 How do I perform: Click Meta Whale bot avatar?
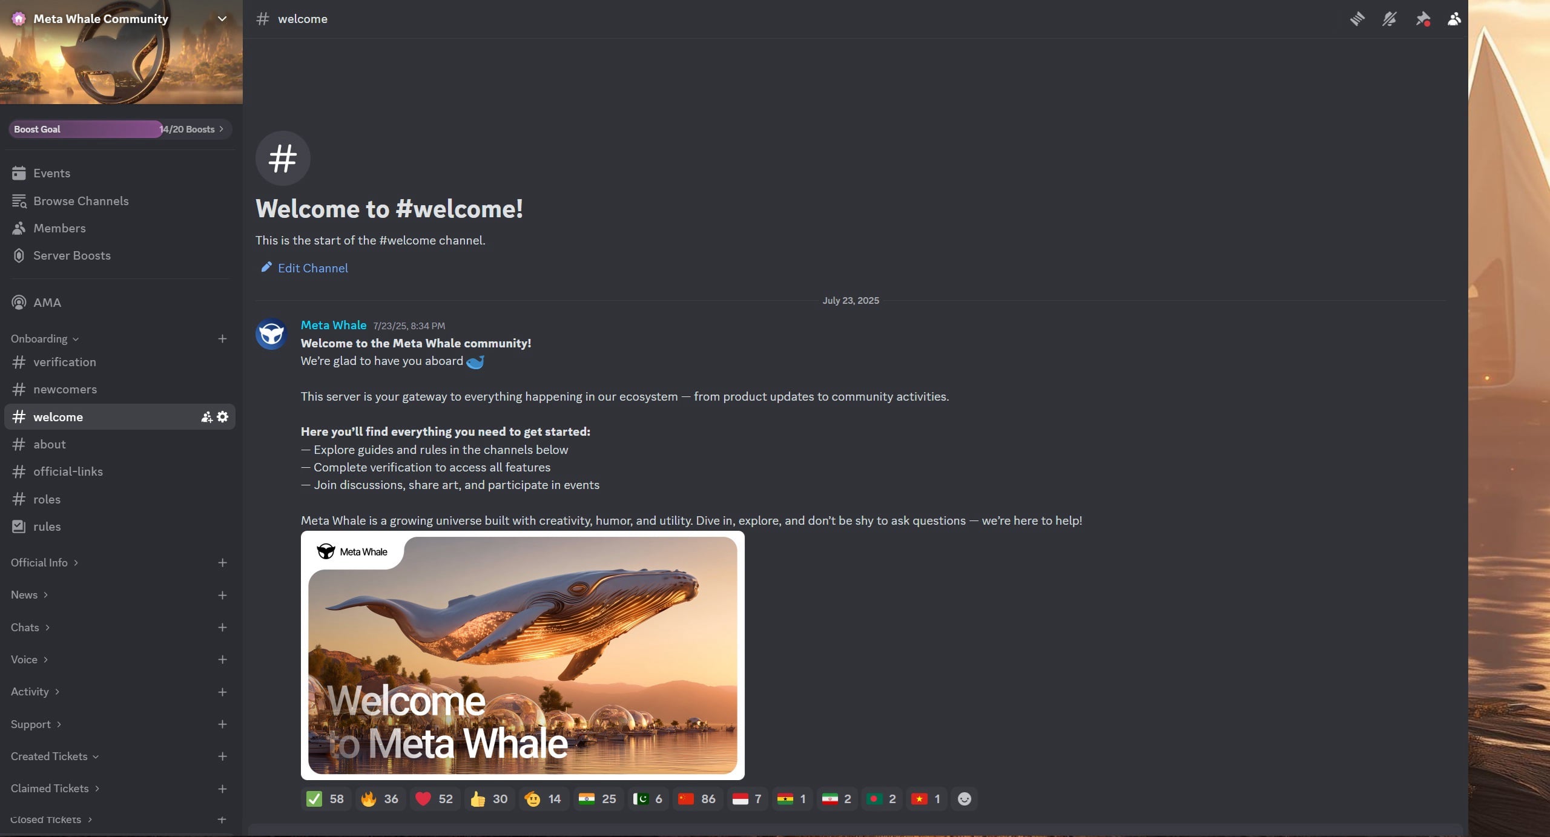(x=271, y=333)
